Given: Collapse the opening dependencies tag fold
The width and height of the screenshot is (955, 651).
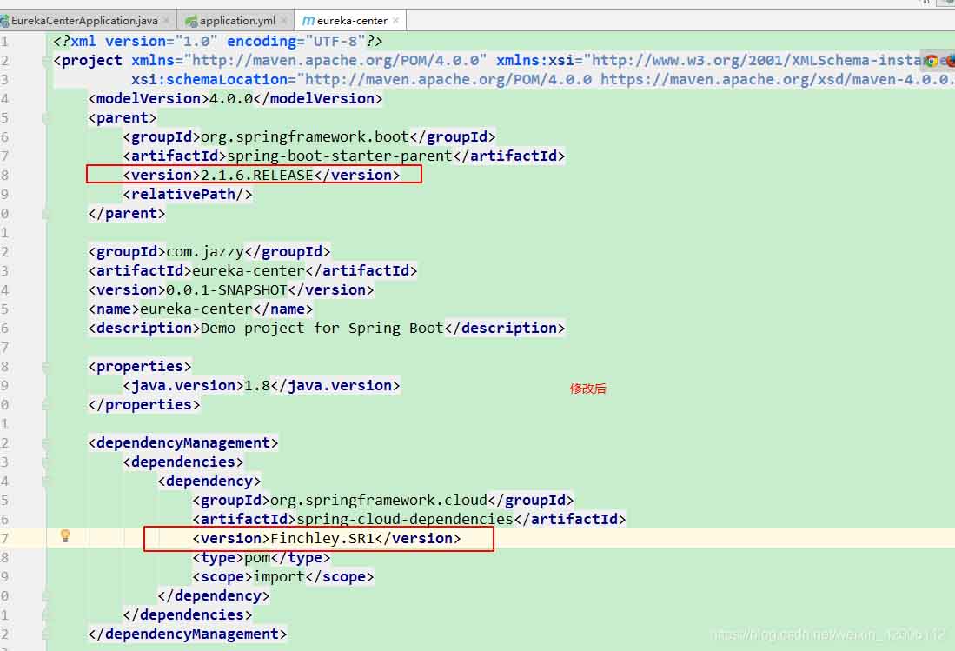Looking at the screenshot, I should [x=46, y=462].
